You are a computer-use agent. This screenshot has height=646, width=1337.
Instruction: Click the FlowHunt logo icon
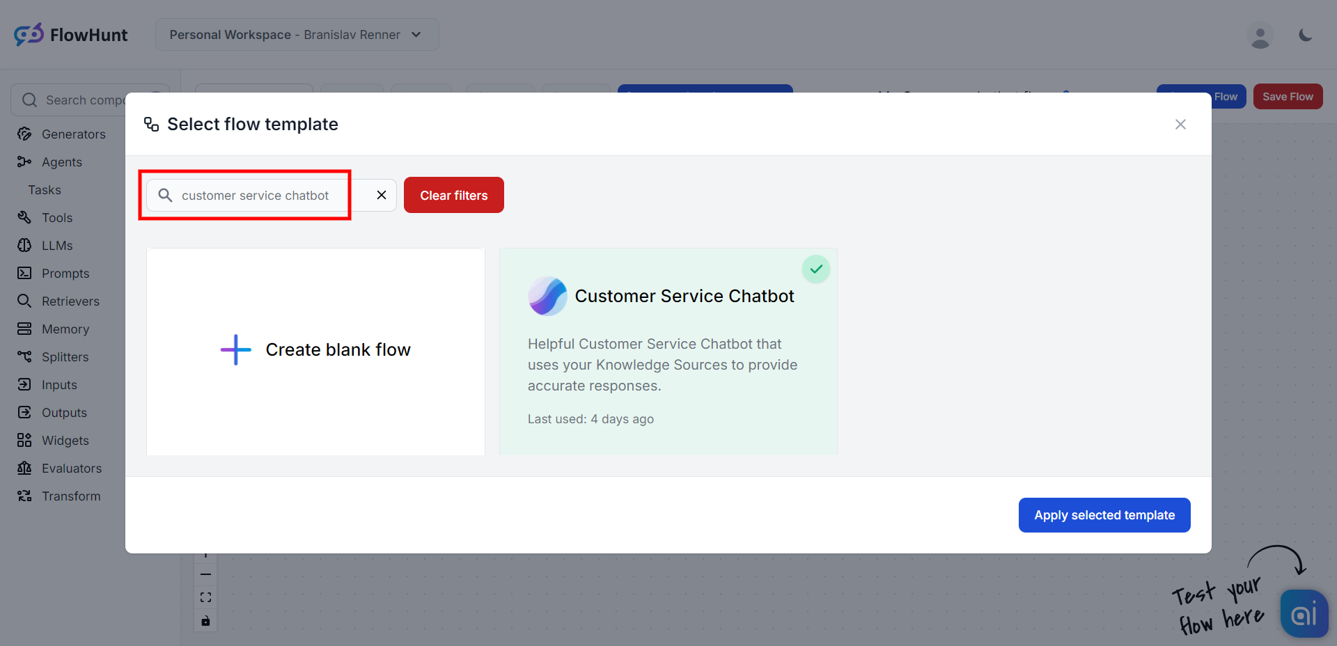29,34
